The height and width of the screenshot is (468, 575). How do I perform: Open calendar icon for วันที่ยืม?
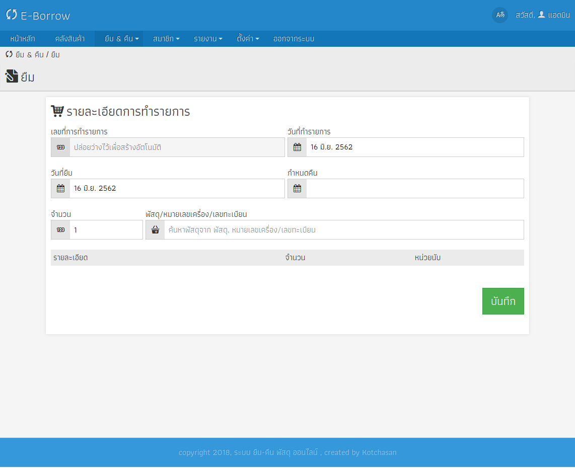click(x=60, y=188)
